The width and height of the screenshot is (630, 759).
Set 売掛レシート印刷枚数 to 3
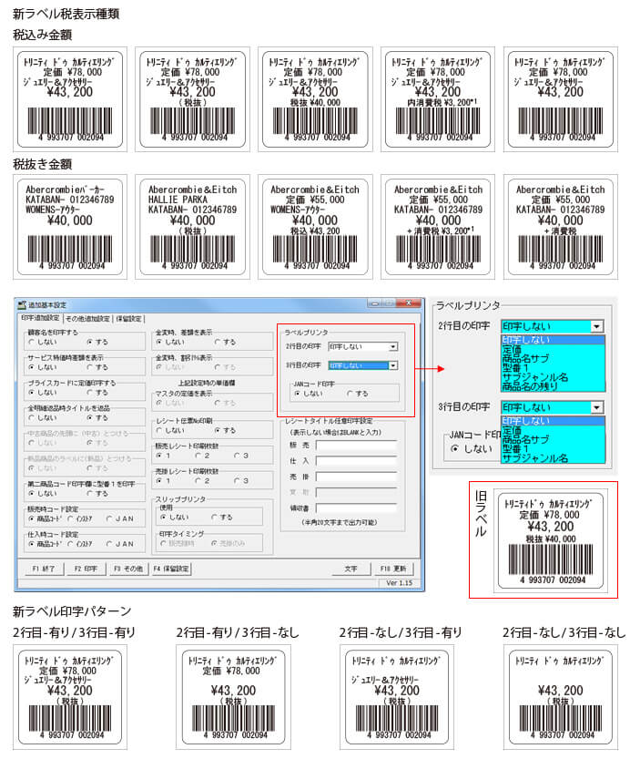click(237, 480)
